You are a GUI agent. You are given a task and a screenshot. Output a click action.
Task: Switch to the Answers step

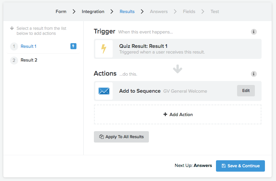159,12
